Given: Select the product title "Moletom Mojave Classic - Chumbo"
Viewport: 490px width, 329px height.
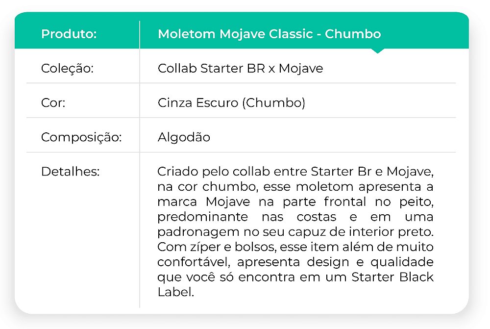Looking at the screenshot, I should click(x=269, y=34).
